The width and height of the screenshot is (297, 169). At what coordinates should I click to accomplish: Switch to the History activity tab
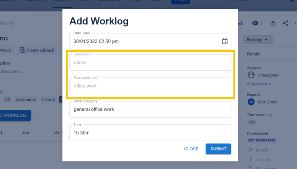click(x=48, y=99)
